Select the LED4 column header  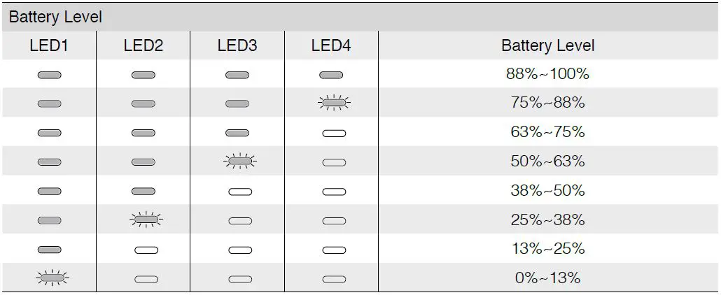pos(330,46)
